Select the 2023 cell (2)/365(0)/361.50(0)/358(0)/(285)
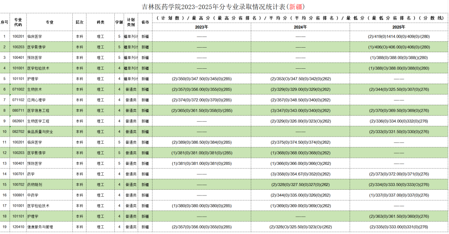Screen dimensions: 449x234 coord(202,111)
